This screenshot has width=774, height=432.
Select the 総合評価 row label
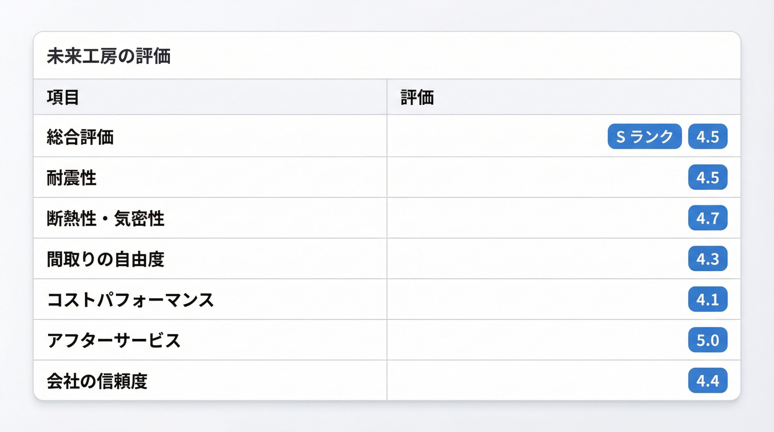80,137
